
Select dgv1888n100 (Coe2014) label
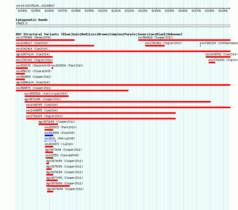click(x=33, y=82)
